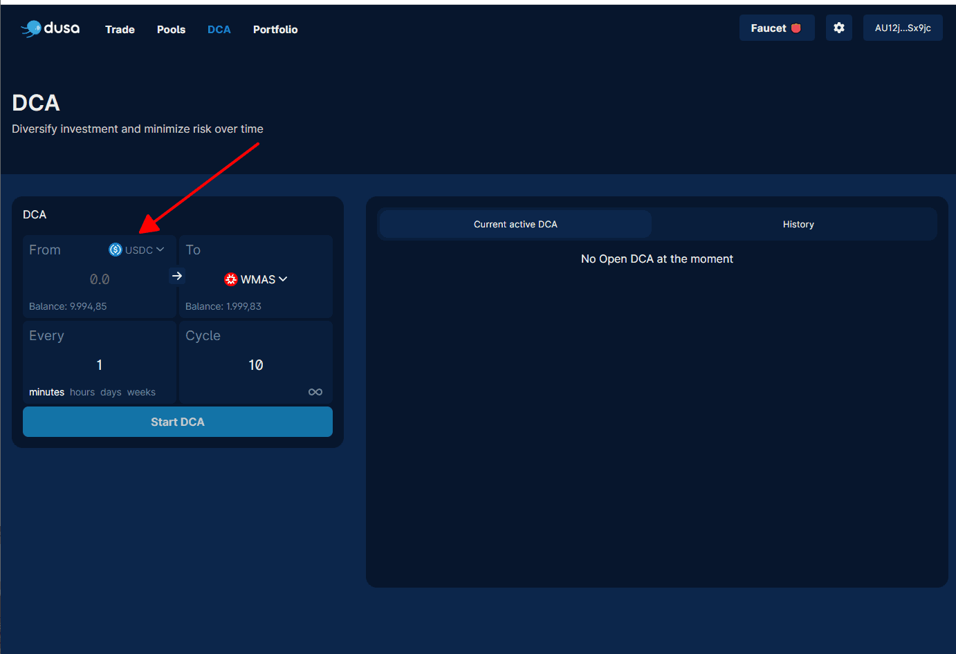
Task: Select minutes as the interval unit
Action: click(x=46, y=392)
